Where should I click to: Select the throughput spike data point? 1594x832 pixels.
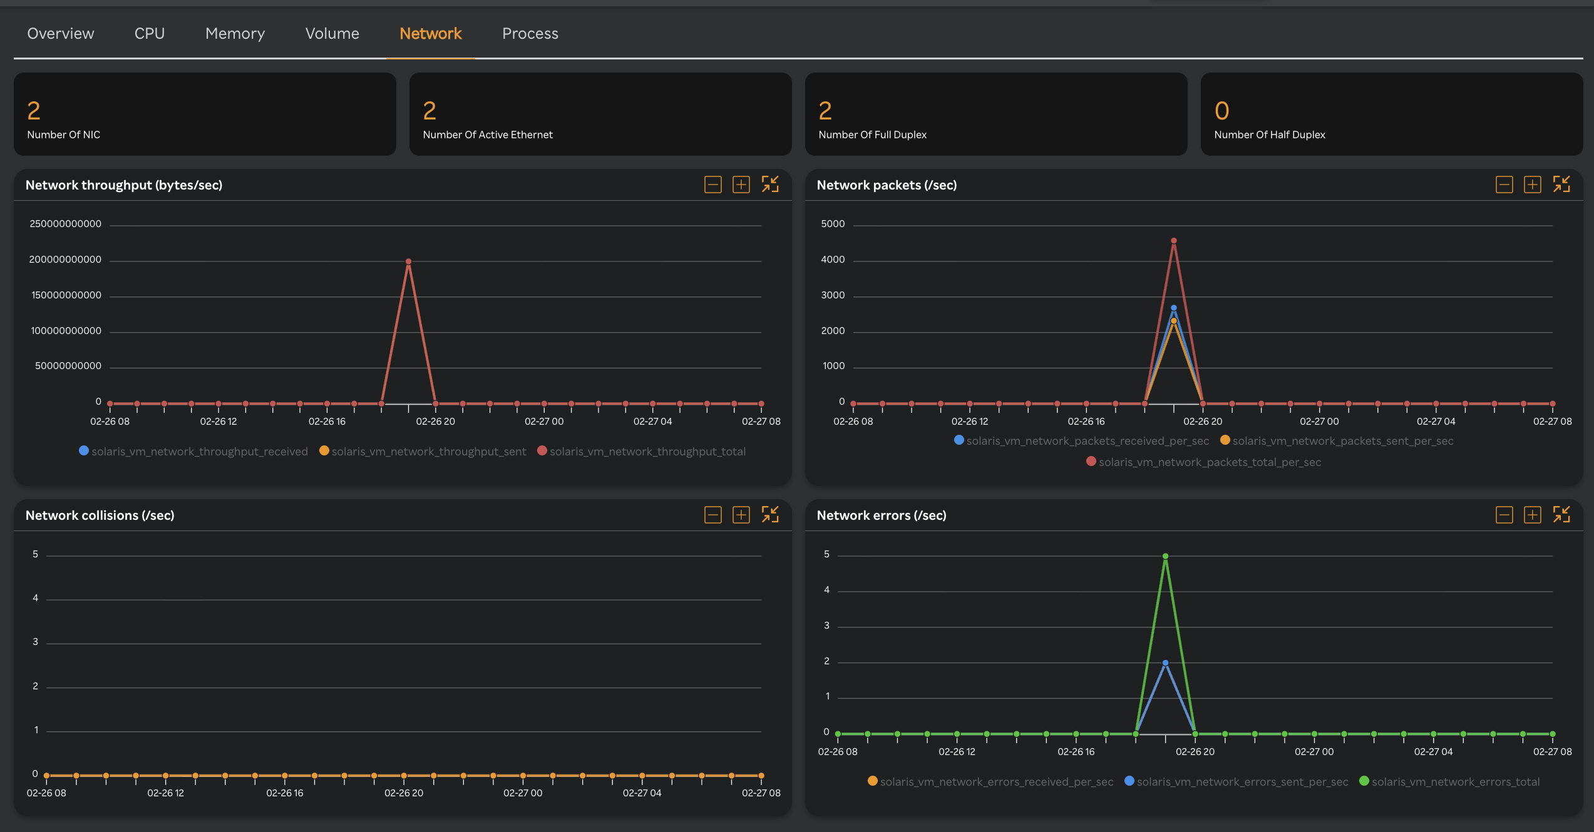(x=409, y=260)
